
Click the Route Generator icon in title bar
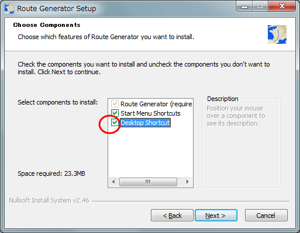9,9
